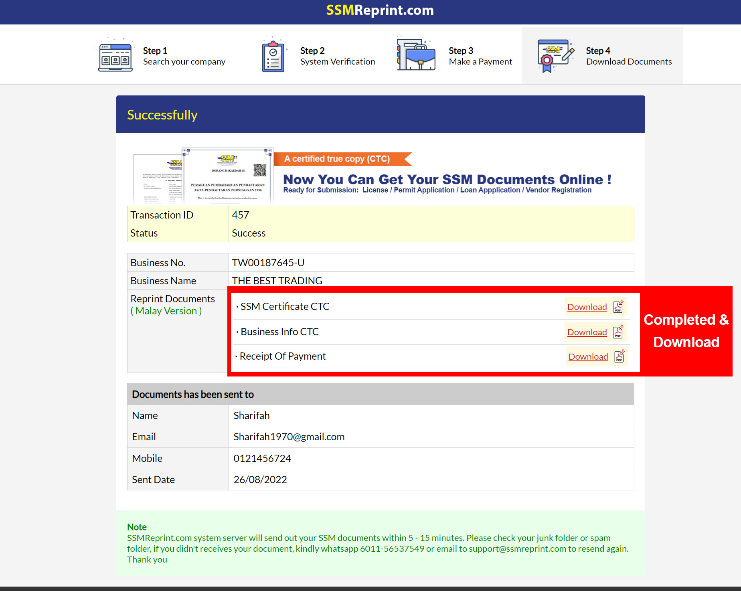Download the Business Info CTC
741x591 pixels.
coord(587,332)
